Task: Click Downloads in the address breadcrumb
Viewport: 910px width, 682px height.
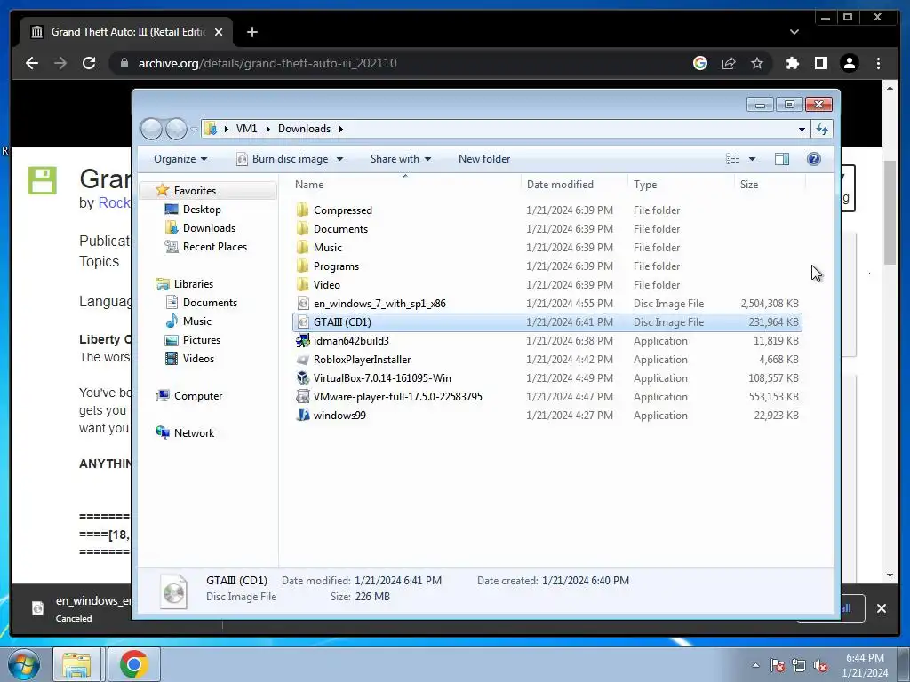Action: click(304, 129)
